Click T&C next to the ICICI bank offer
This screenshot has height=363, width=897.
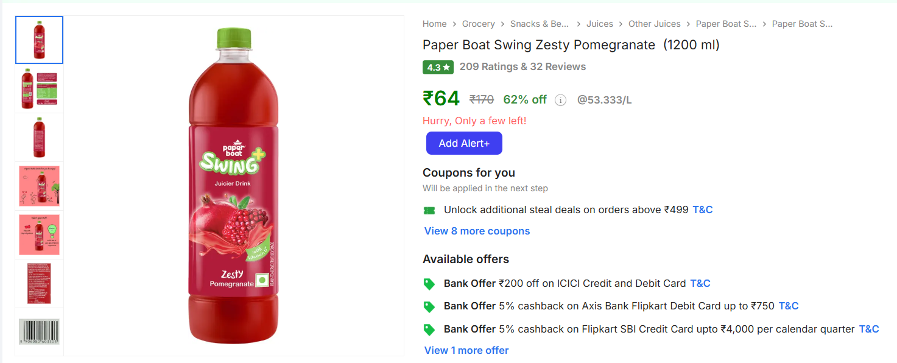point(699,283)
